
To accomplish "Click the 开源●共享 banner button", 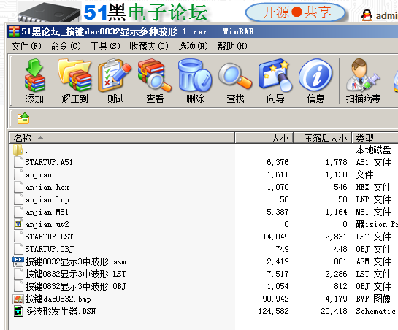I will (x=296, y=12).
